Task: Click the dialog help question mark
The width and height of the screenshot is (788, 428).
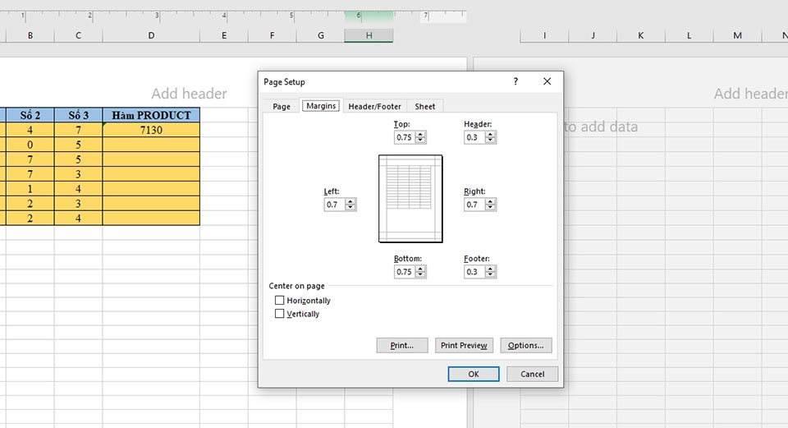Action: pos(515,81)
